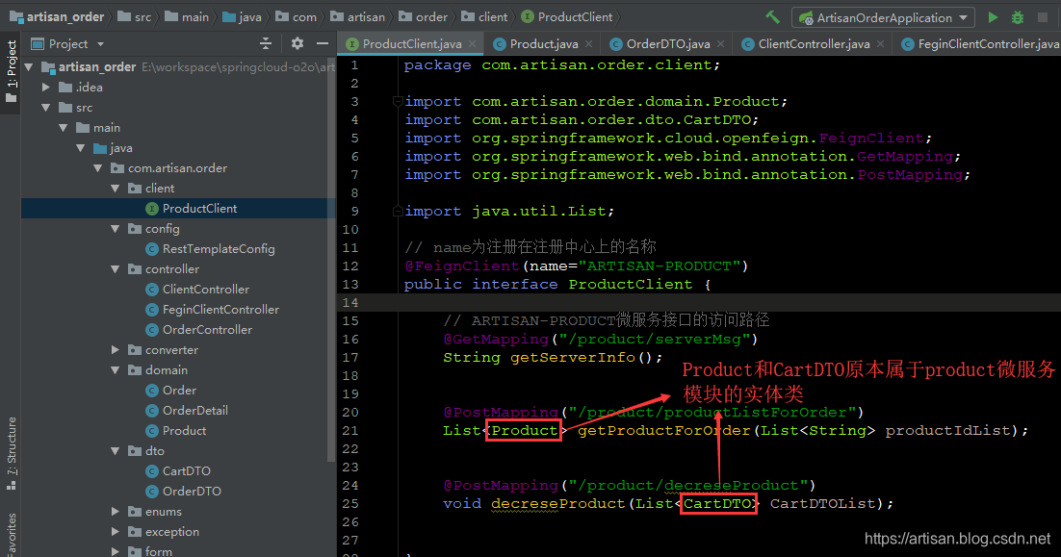Click the java breadcrumb in navigation bar

pos(249,17)
